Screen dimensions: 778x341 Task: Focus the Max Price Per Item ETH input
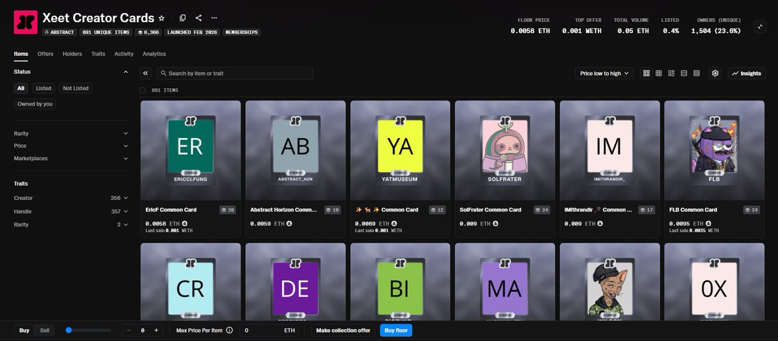coord(269,330)
